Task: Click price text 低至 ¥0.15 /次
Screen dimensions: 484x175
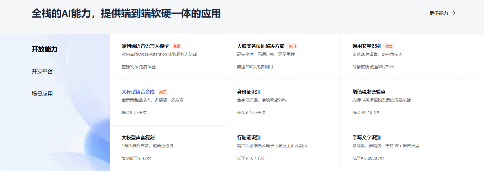Action: 366,113
